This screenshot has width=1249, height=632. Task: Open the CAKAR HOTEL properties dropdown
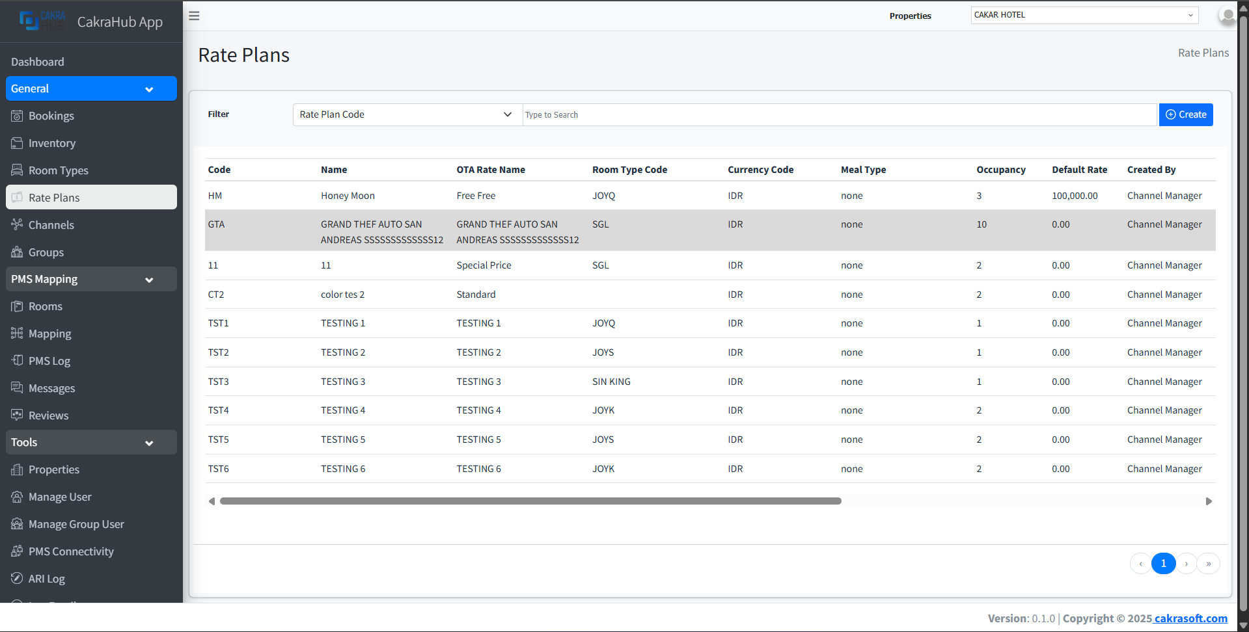1084,16
